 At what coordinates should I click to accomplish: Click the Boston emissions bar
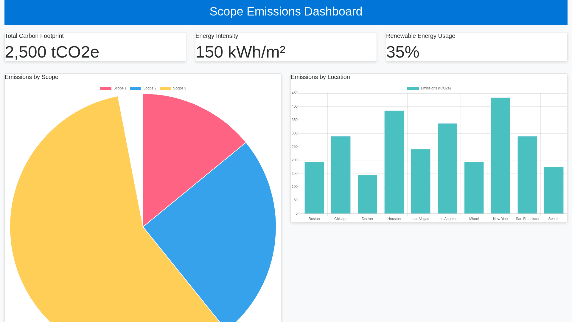pyautogui.click(x=314, y=188)
